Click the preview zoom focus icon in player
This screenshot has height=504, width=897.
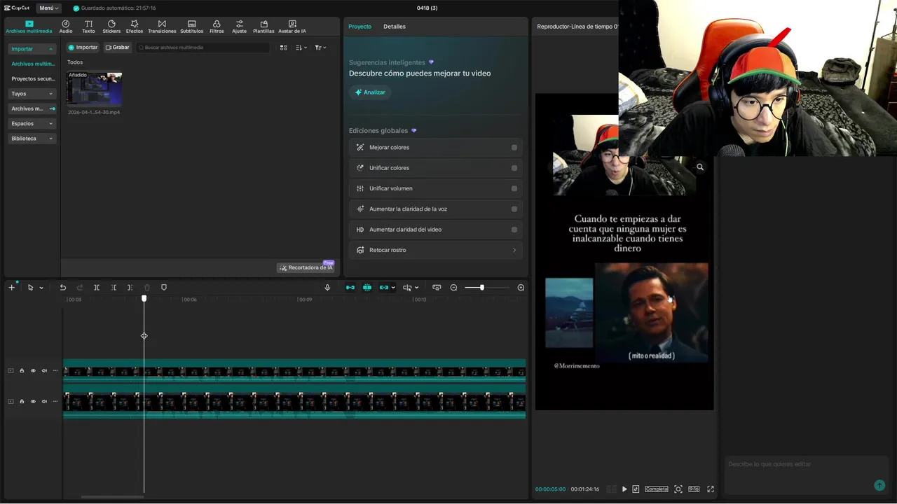[678, 489]
